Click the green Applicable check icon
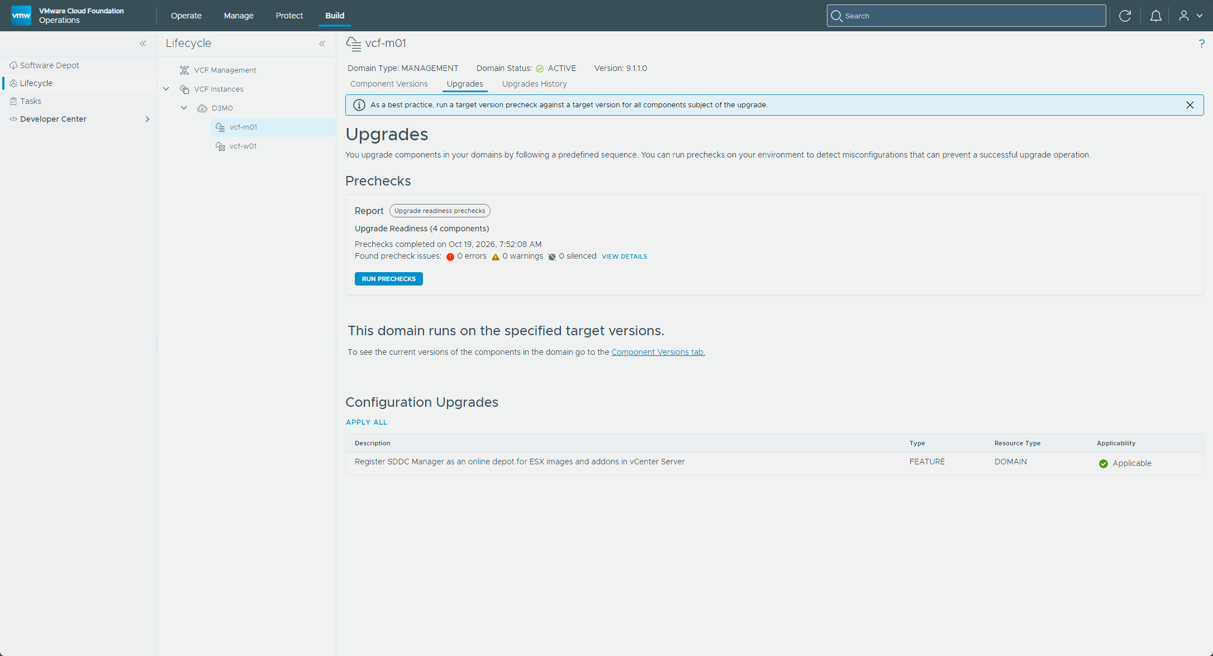This screenshot has height=656, width=1213. pos(1103,464)
